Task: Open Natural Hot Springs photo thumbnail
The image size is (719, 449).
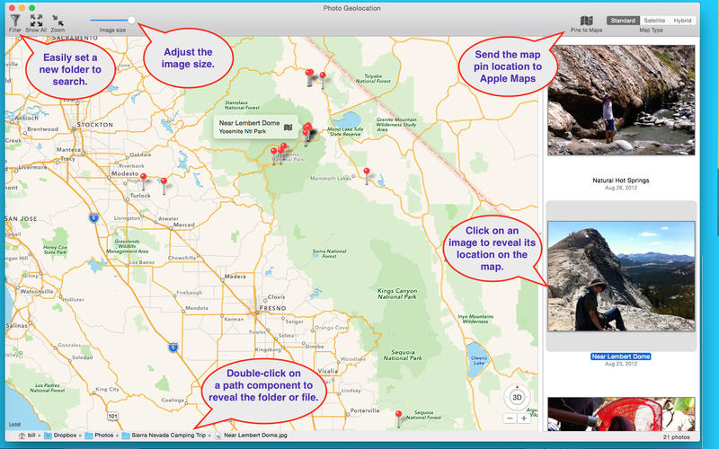Action: (621, 100)
